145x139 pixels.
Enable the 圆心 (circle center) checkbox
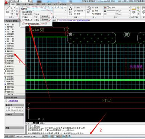point(35,20)
